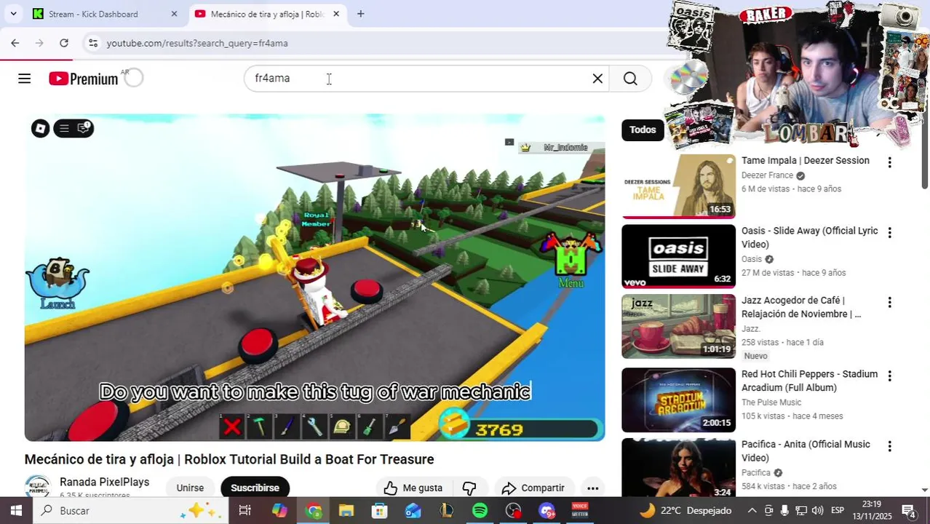
Task: Click the address bar URL
Action: tap(197, 43)
